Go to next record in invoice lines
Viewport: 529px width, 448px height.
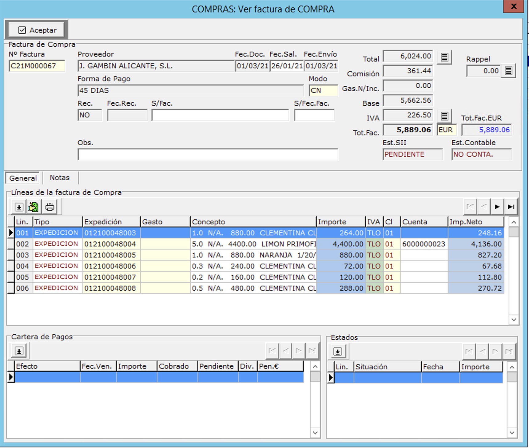coord(497,207)
